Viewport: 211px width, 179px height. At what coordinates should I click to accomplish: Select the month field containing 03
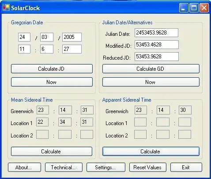point(47,37)
